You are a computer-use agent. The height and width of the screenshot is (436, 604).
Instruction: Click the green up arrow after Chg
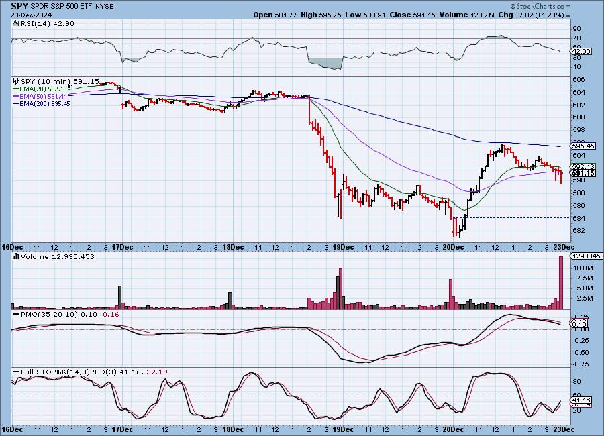(x=568, y=15)
